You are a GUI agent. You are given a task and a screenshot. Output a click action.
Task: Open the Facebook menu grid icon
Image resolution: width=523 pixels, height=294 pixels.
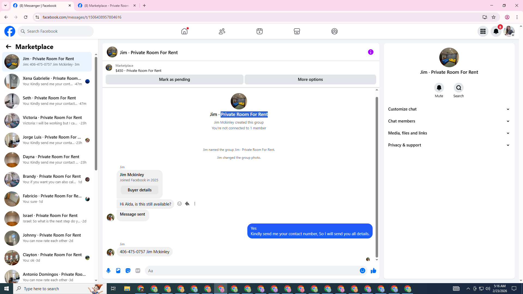[483, 31]
